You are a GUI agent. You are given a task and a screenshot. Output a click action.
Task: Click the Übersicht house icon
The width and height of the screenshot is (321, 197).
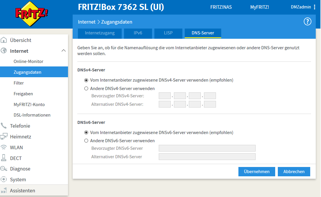coord(4,40)
